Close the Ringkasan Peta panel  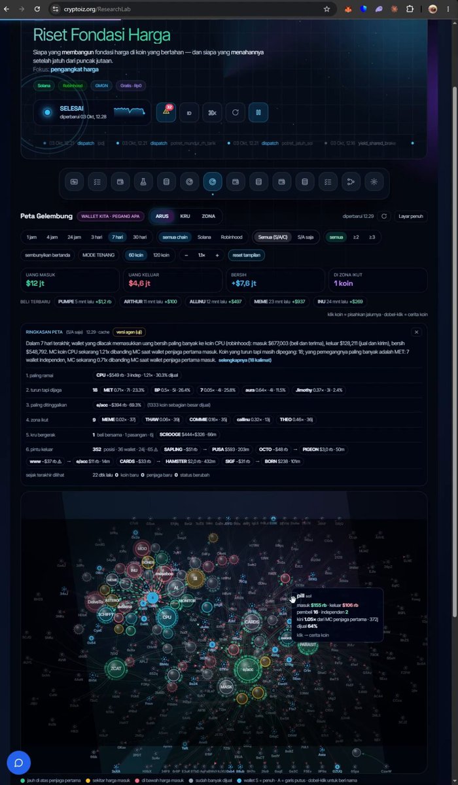(417, 332)
